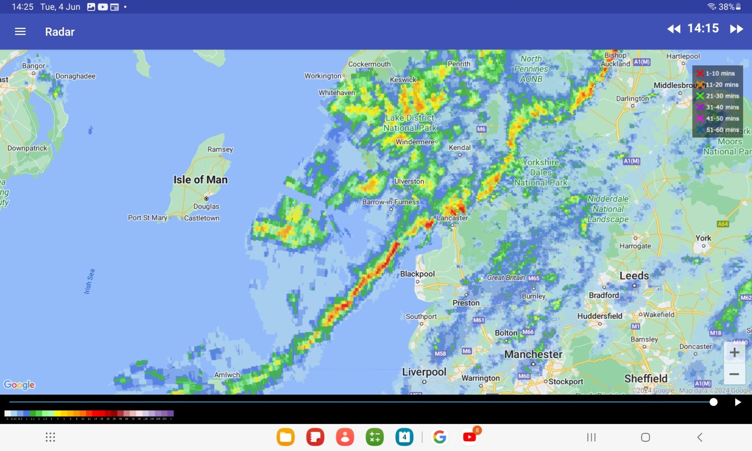Tap the Android home button
This screenshot has width=752, height=451.
pos(645,437)
